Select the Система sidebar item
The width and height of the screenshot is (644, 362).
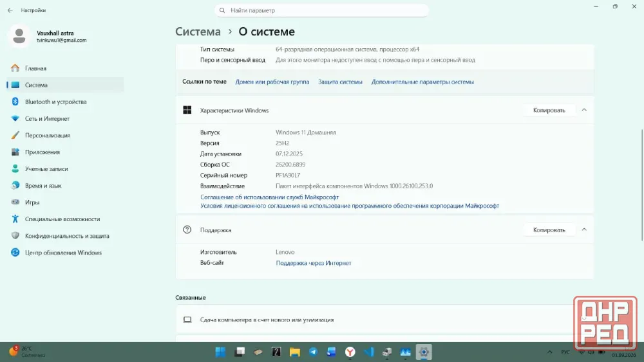[x=65, y=85]
